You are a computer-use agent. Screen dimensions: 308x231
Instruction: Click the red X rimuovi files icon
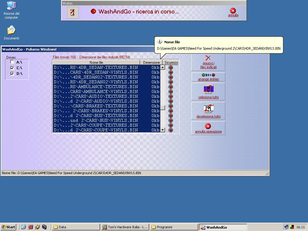click(x=208, y=58)
